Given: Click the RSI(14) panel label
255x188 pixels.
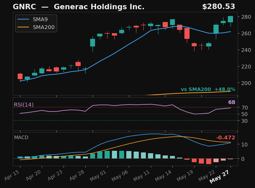Looking at the screenshot, I should [x=24, y=105].
